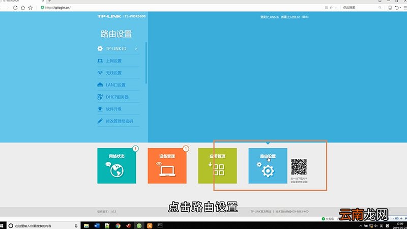The image size is (407, 229).
Task: Show hidden system tray icons
Action: point(360,226)
